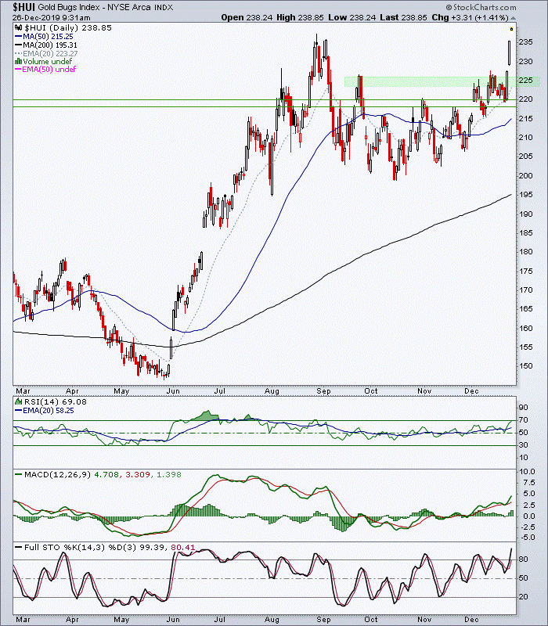548x626 pixels.
Task: Click the magenta EMA(50) undef legend entry
Action: 45,70
